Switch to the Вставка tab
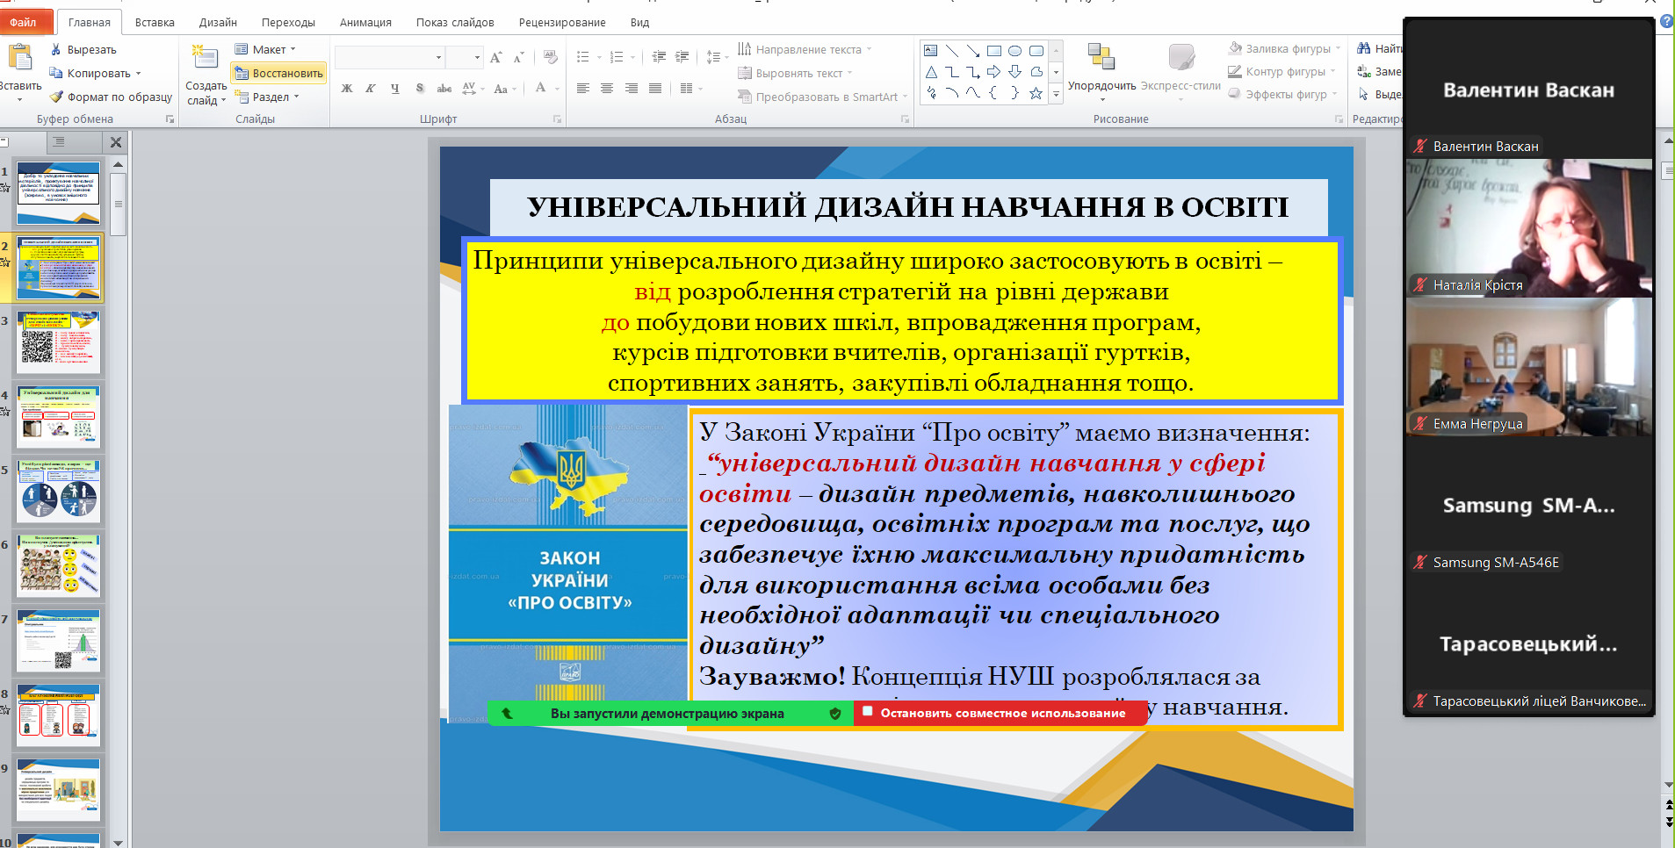 coord(155,22)
